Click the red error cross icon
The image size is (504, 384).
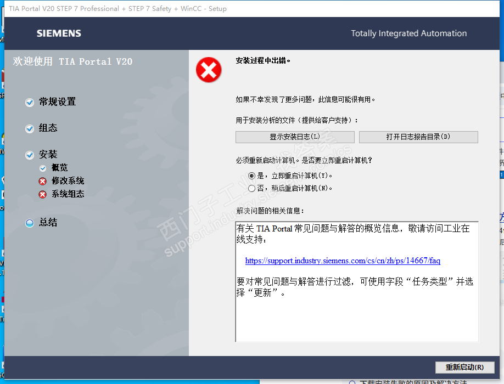point(209,70)
